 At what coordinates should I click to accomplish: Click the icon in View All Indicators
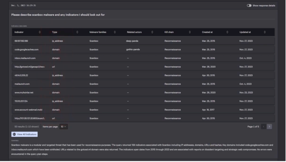14,135
